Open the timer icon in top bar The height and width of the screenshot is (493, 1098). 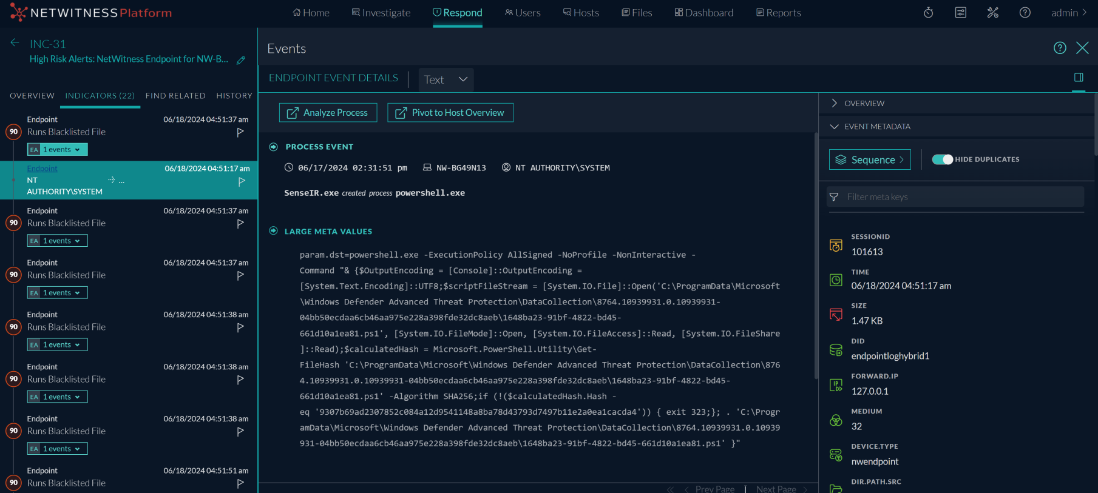click(928, 13)
